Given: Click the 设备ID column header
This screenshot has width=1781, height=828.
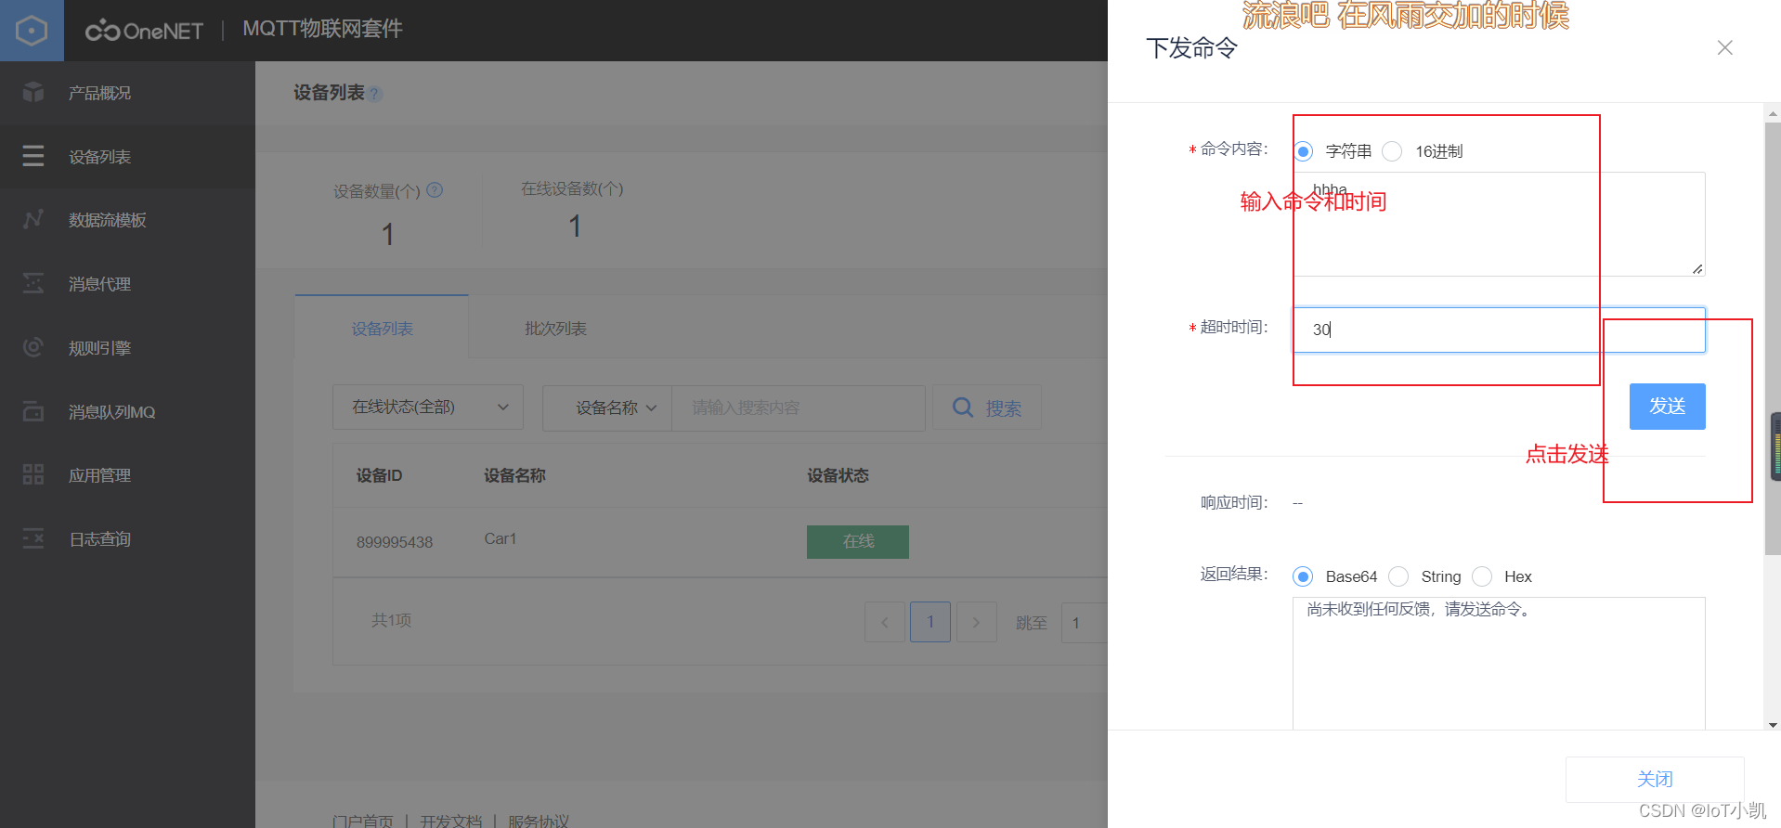Looking at the screenshot, I should (x=379, y=475).
